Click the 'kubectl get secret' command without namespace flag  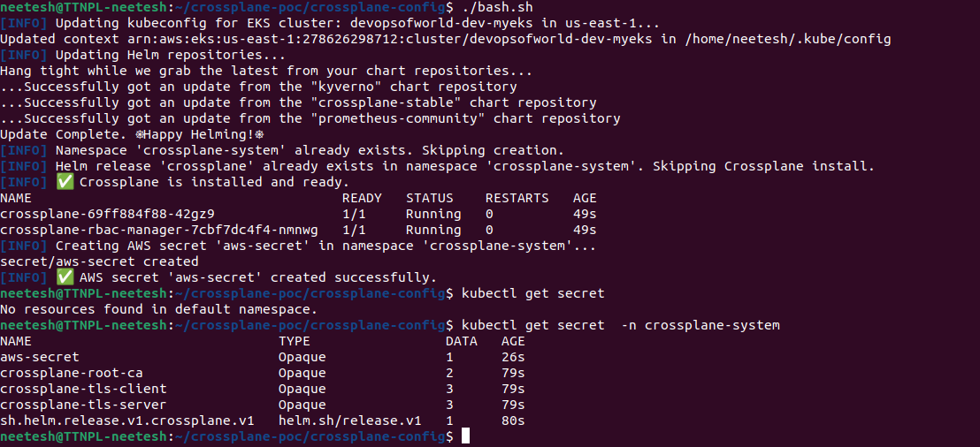[533, 293]
